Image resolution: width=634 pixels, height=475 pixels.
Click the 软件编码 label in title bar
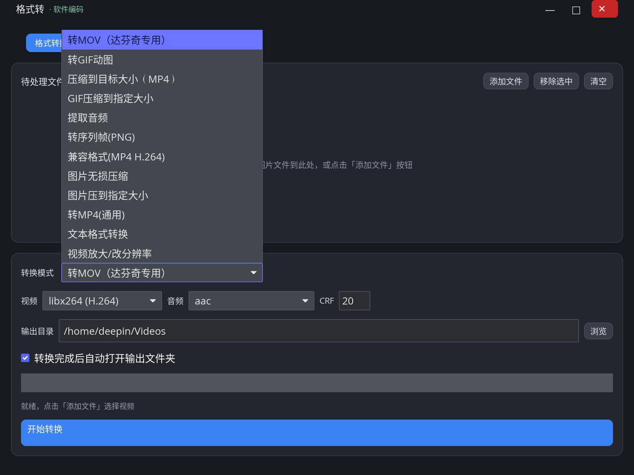[68, 9]
